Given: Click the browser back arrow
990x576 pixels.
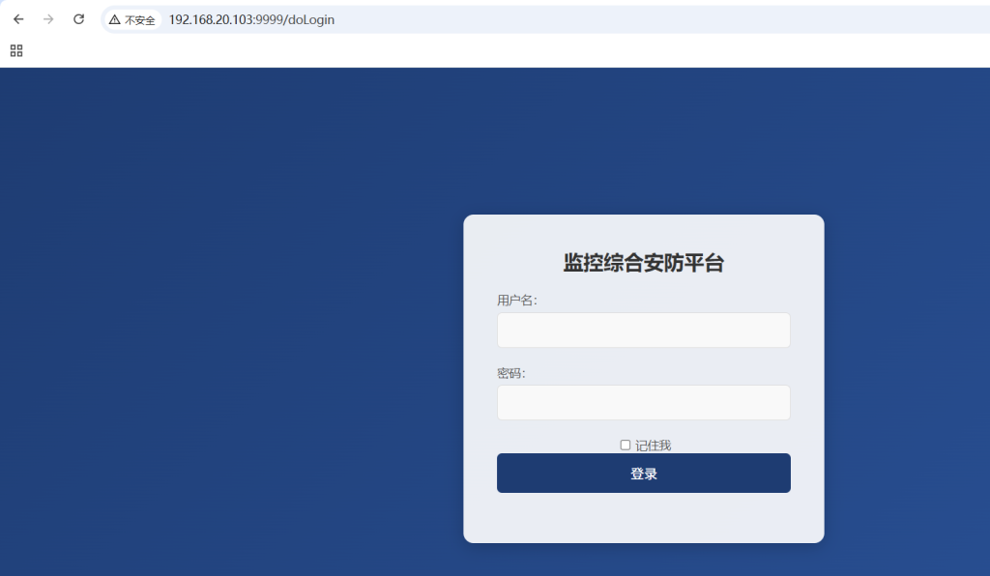Looking at the screenshot, I should point(18,19).
